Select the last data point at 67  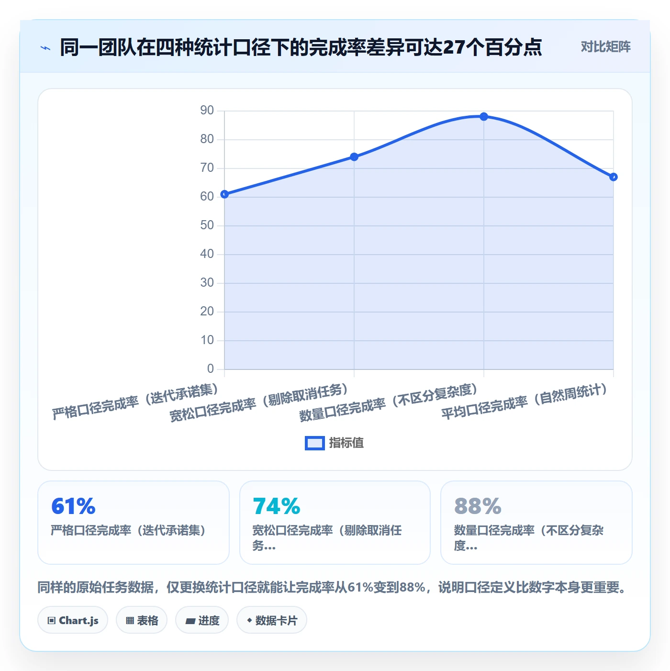click(x=614, y=177)
